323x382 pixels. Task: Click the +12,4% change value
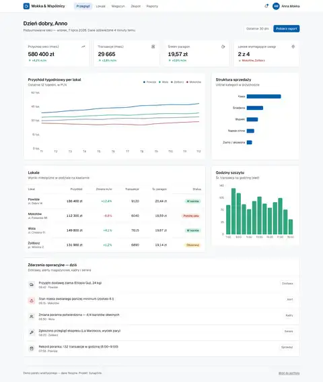coord(106,201)
